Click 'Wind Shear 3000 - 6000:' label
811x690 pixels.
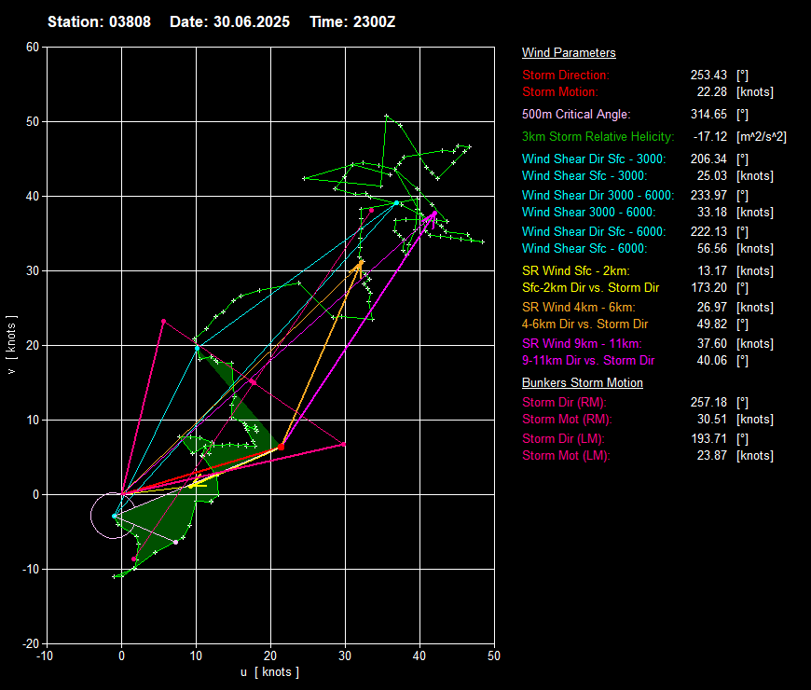(588, 212)
